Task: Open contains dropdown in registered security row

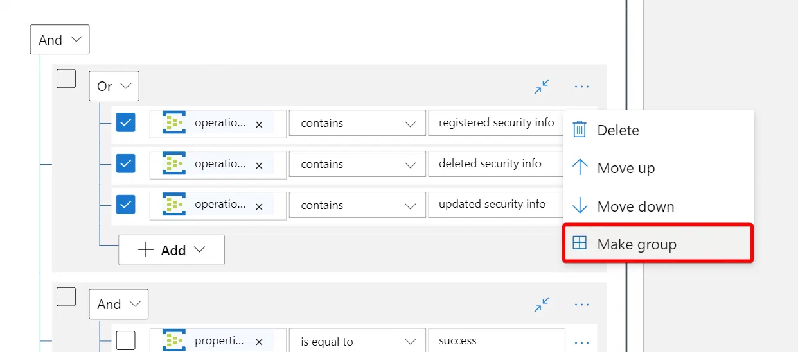Action: 357,123
